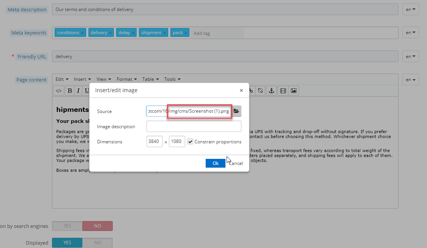Open the source code editor icon

coord(58,91)
